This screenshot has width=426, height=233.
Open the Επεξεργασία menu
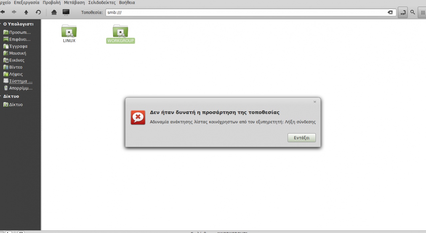(x=27, y=3)
